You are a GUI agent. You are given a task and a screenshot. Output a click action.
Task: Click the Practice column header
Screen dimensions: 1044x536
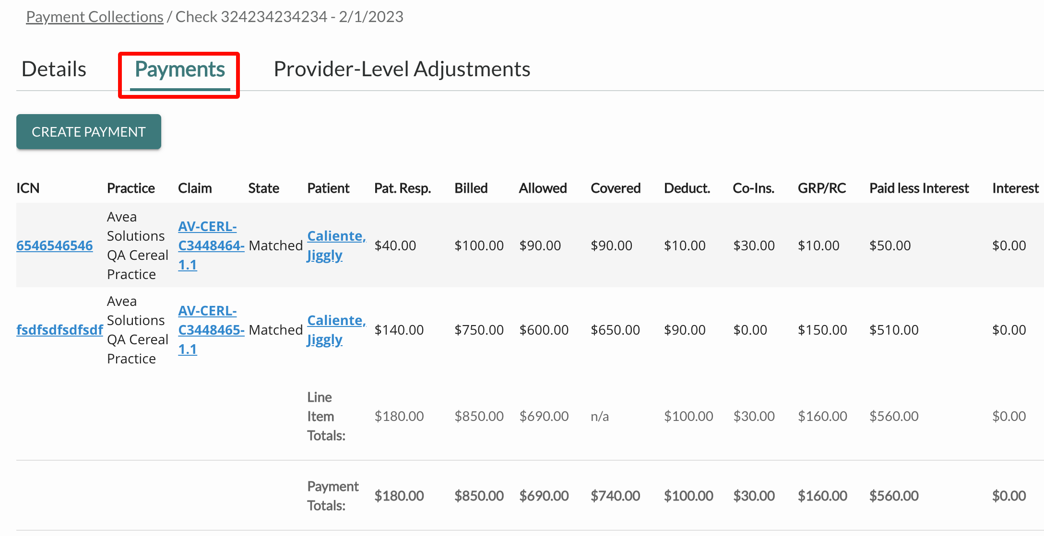tap(130, 188)
